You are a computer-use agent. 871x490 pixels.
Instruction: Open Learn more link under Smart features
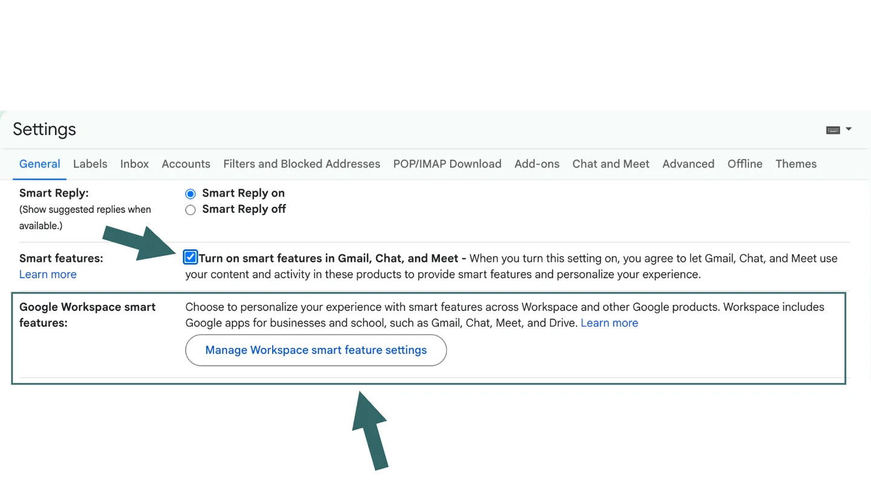pos(48,275)
